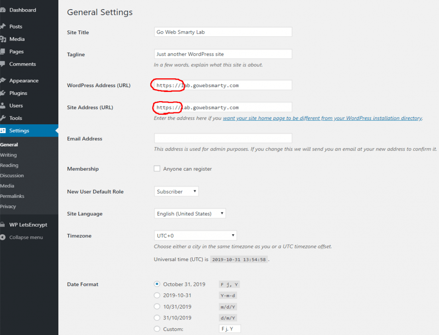Viewport: 439px width, 335px height.
Task: Open Reading settings submenu
Action: [x=9, y=166]
